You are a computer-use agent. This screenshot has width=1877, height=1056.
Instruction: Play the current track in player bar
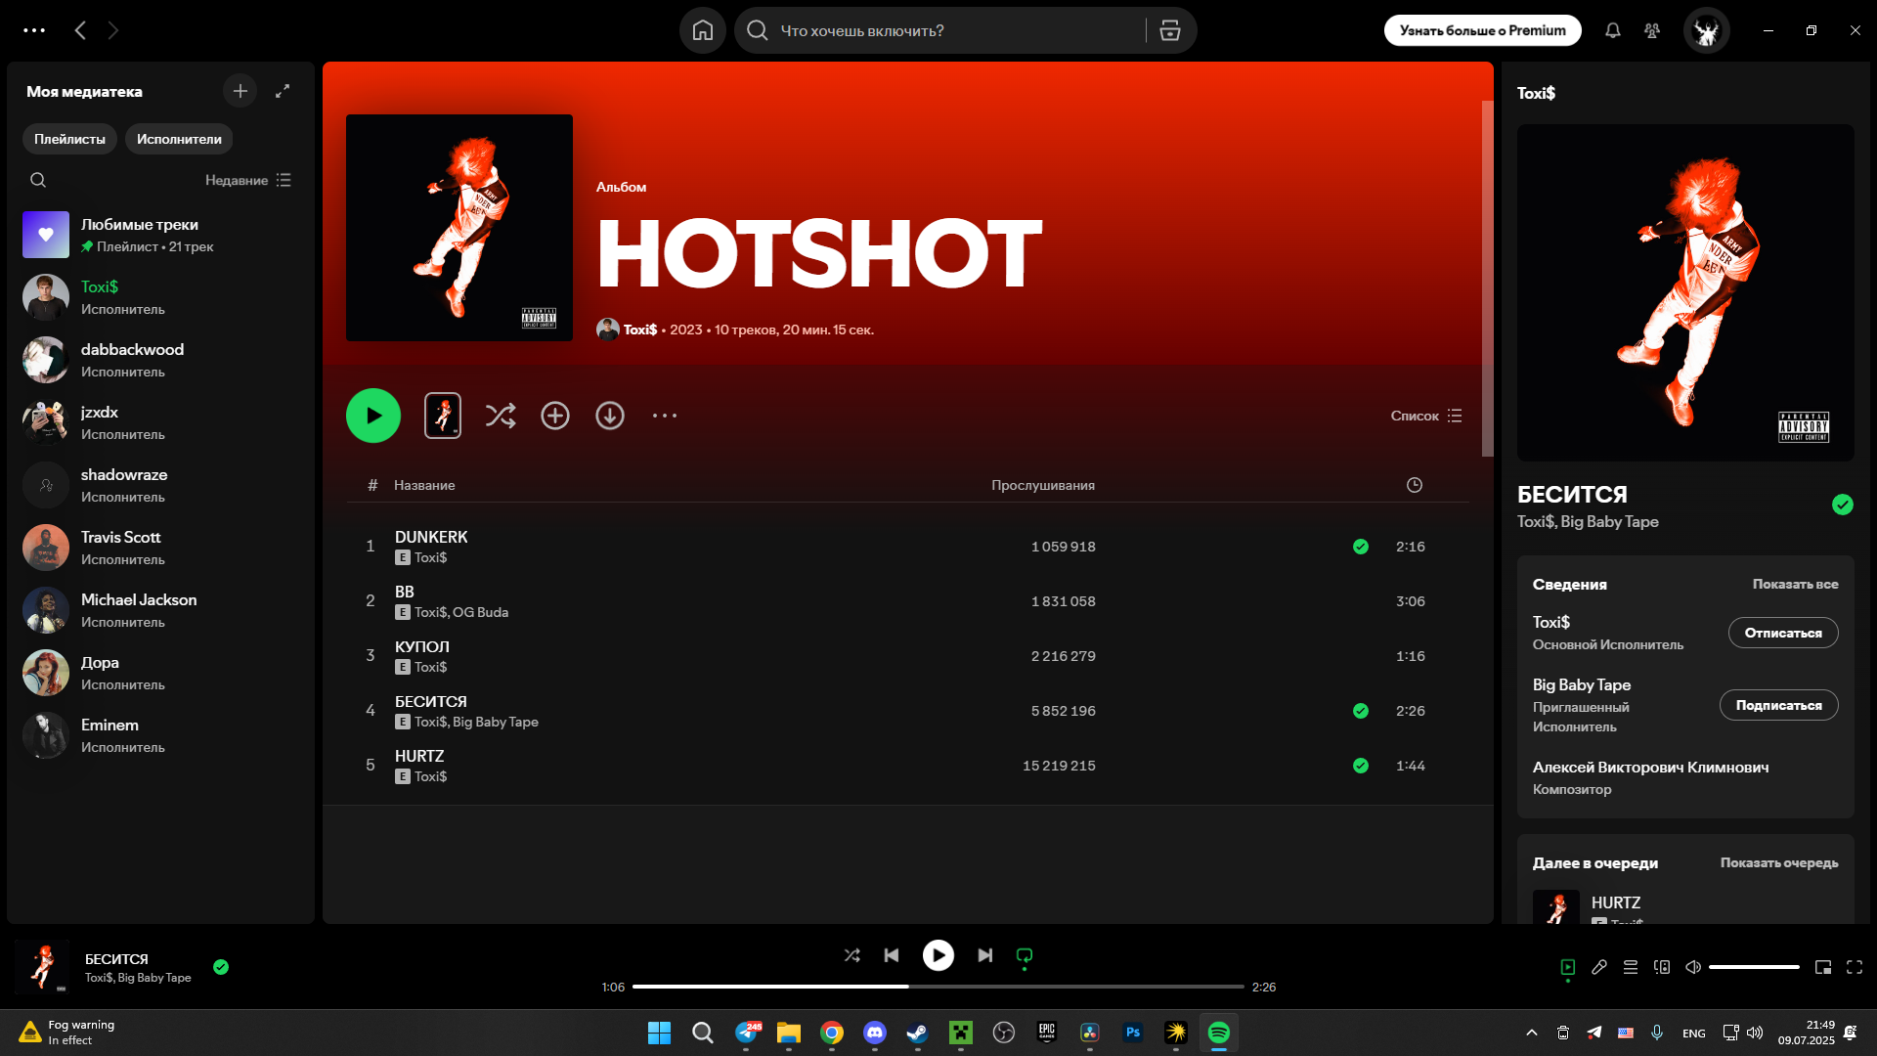click(938, 955)
